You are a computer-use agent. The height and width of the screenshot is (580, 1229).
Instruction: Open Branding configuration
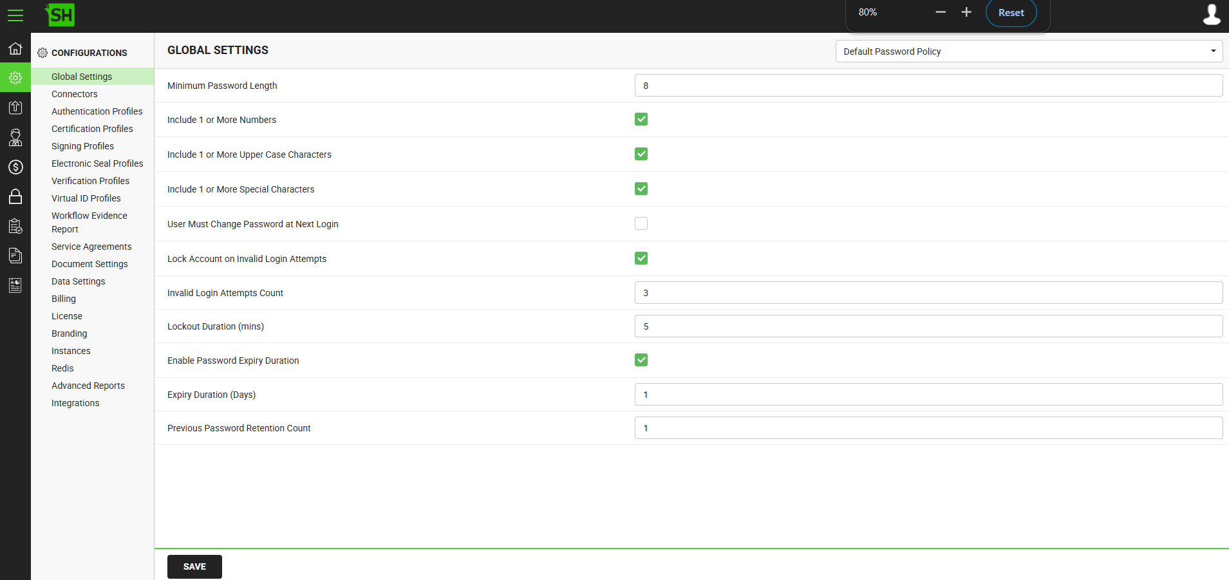(69, 333)
